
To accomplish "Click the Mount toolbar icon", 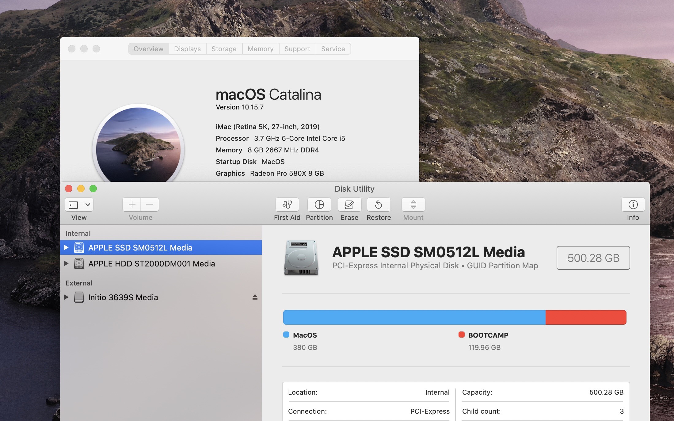I will click(413, 205).
